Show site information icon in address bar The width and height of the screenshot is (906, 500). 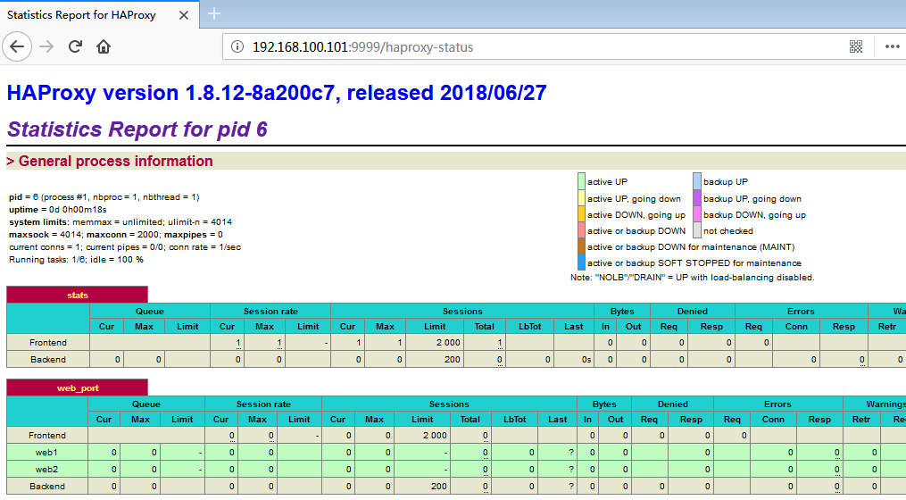237,46
